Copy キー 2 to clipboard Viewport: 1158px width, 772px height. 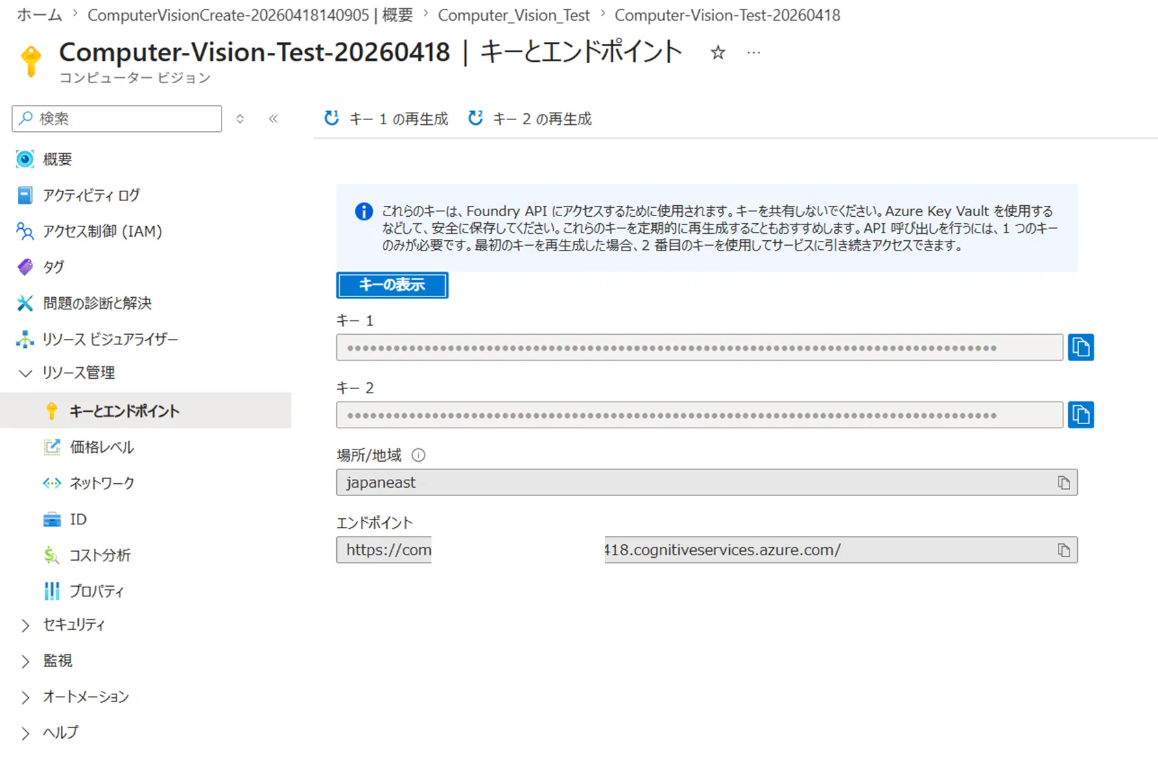(1080, 414)
